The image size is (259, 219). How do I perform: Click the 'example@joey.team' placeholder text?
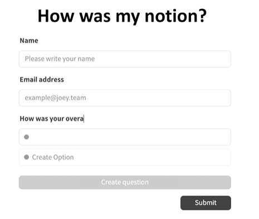tap(55, 98)
